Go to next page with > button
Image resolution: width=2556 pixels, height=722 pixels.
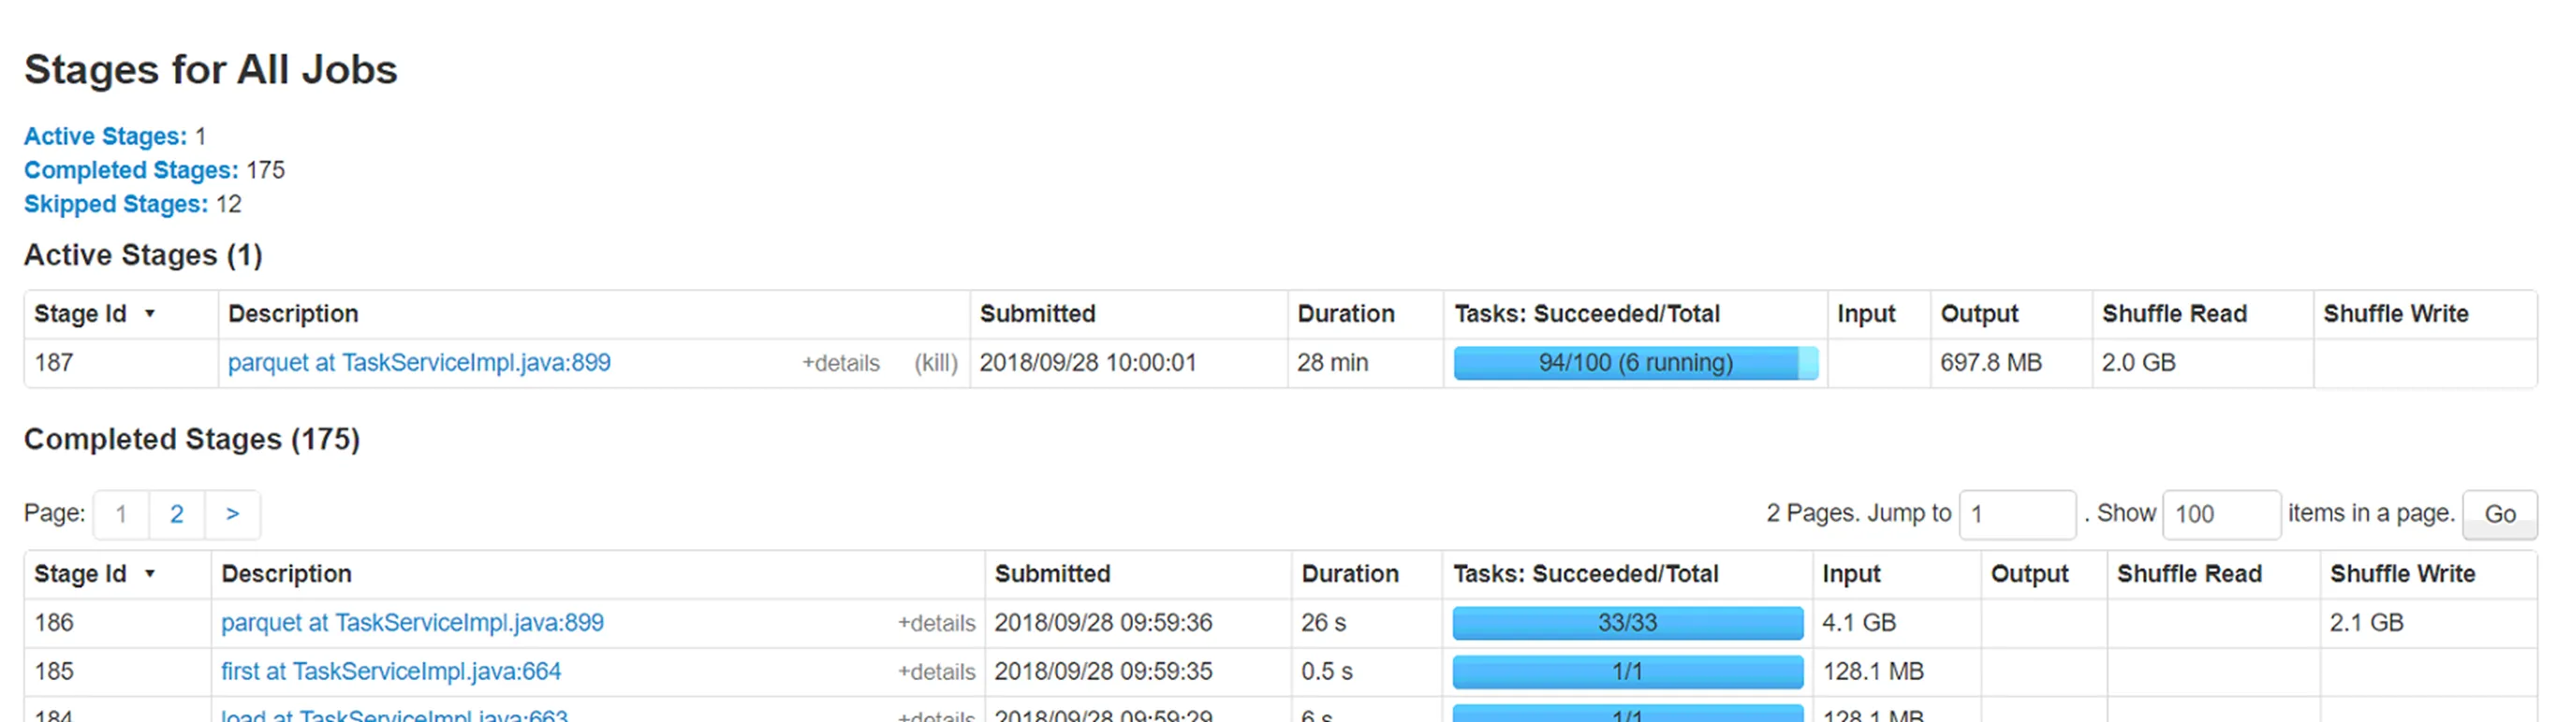pyautogui.click(x=232, y=513)
